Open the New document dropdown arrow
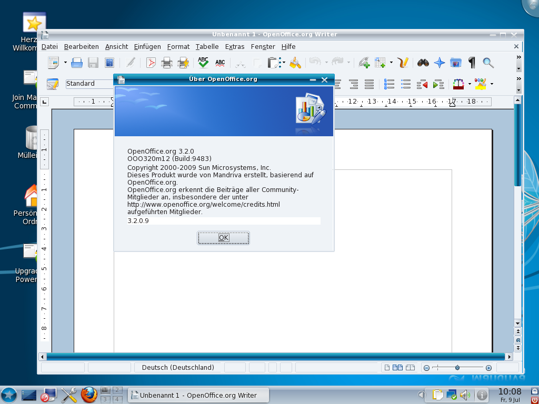539x404 pixels. point(64,63)
